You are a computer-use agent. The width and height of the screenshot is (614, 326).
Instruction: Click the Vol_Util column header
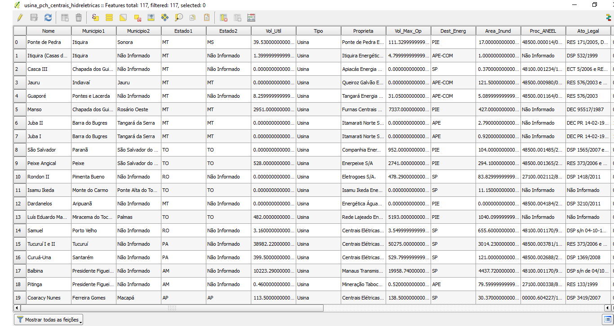coord(273,31)
